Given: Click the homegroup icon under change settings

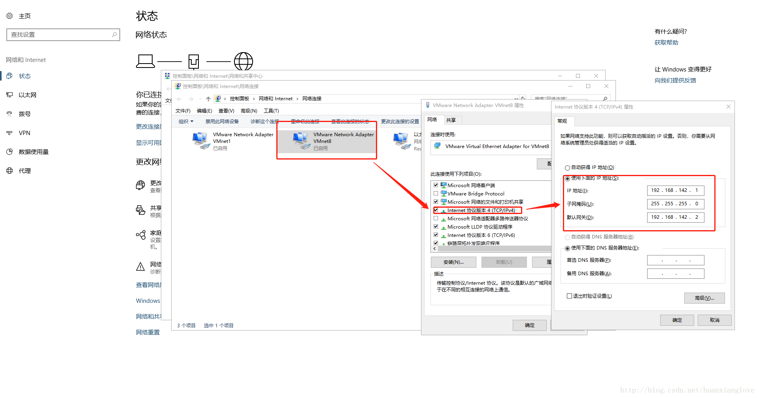Looking at the screenshot, I should tap(140, 235).
